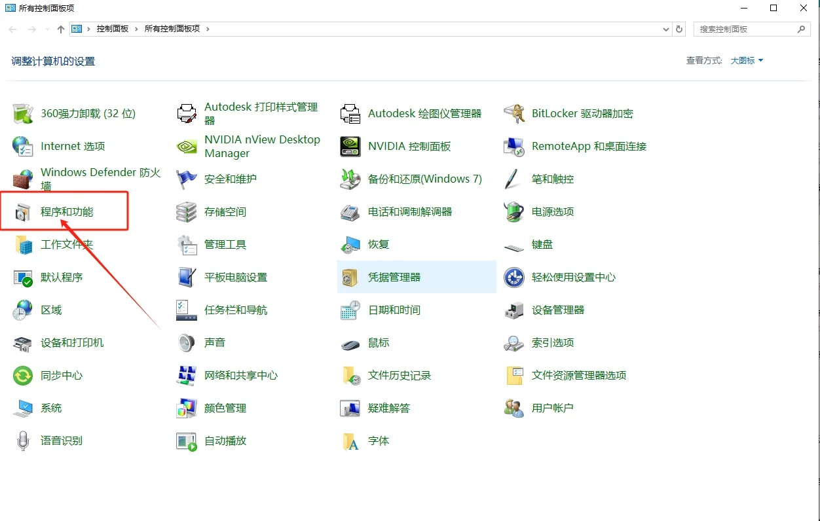Image resolution: width=820 pixels, height=521 pixels.
Task: Open 安全和维护 flag icon
Action: [187, 179]
